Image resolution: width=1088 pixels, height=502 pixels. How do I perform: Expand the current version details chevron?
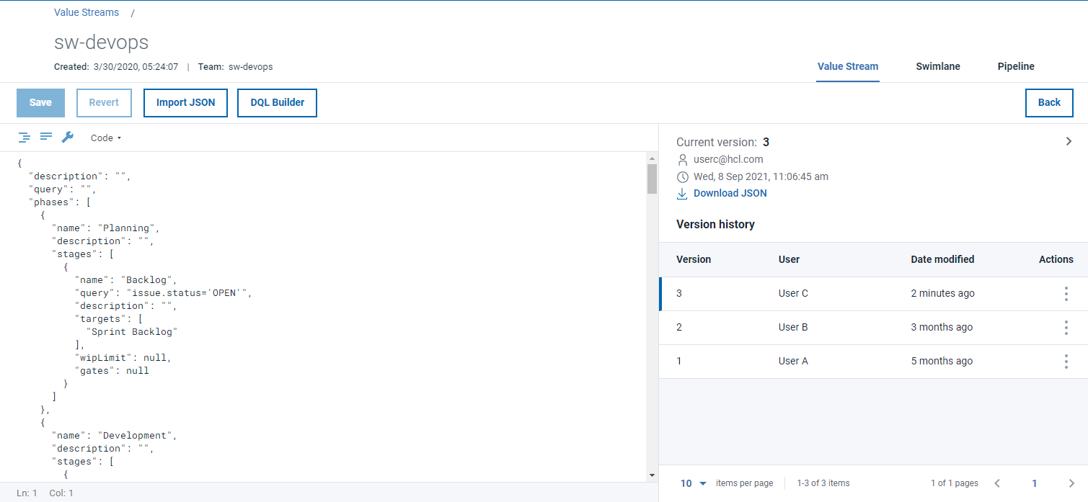1069,141
